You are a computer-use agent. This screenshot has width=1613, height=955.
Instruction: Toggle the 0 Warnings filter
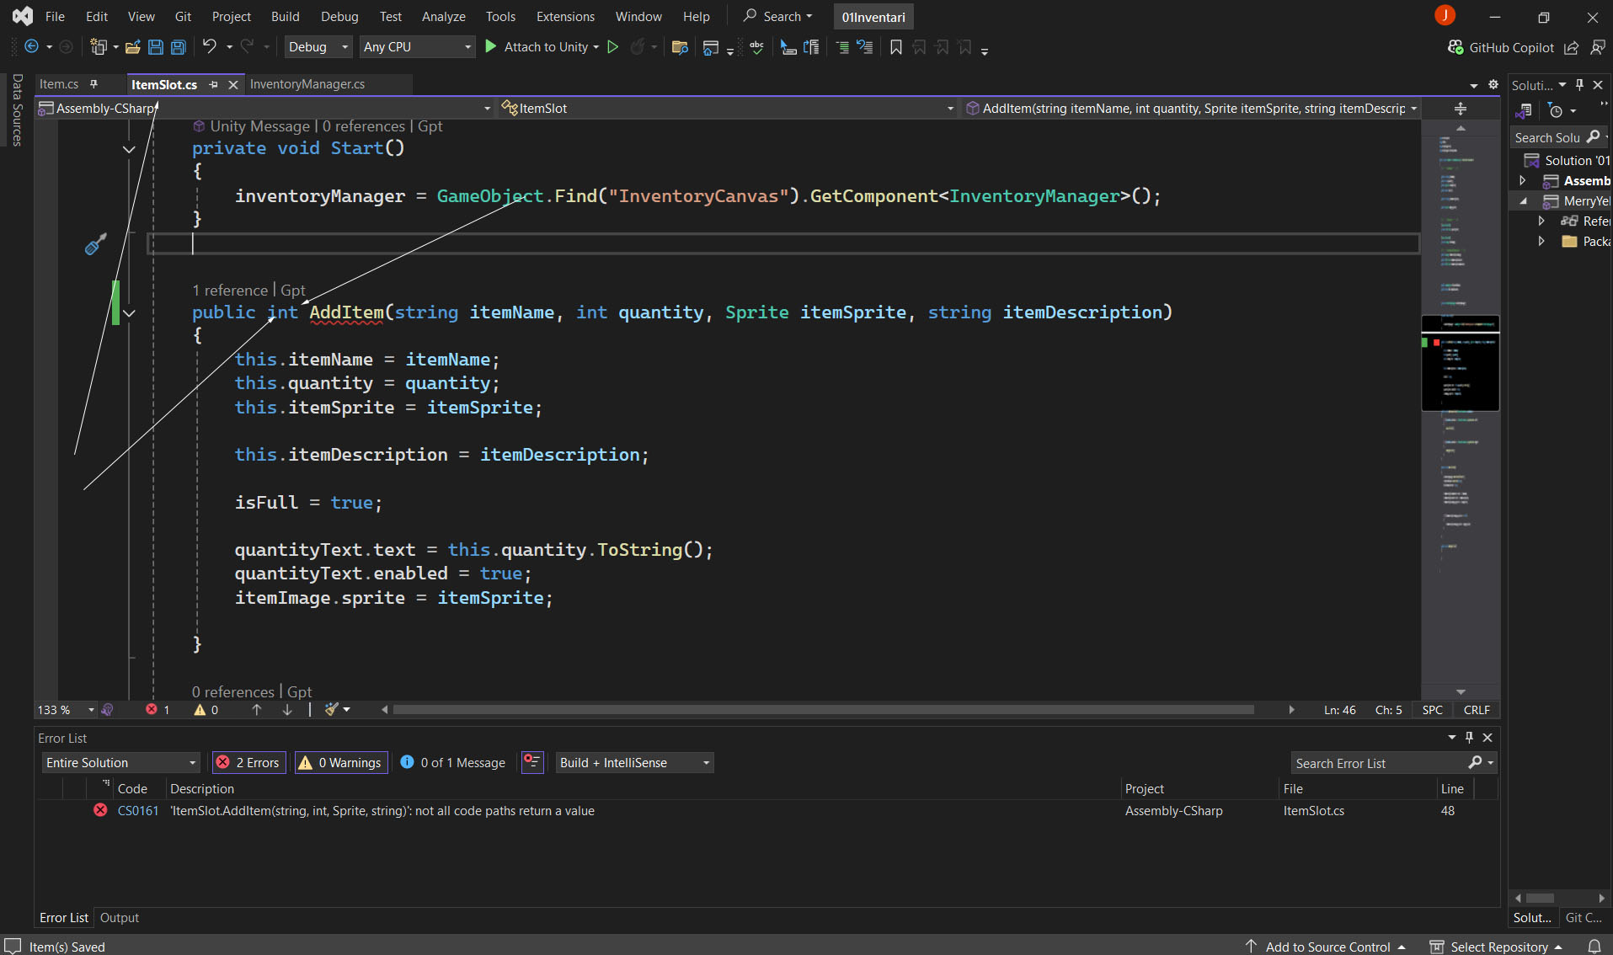pos(341,762)
